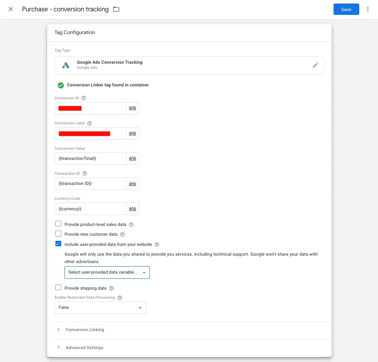Insert variable for Transaction ID field
The width and height of the screenshot is (378, 362).
tap(133, 184)
